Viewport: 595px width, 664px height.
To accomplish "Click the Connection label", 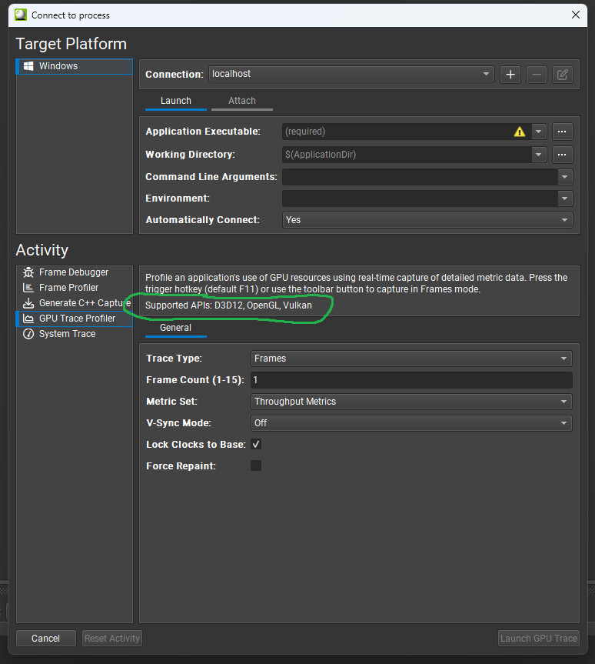I will click(175, 75).
